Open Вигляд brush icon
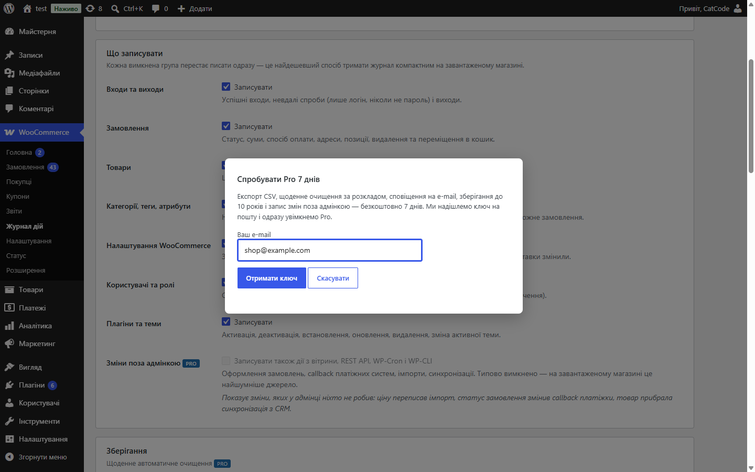The image size is (755, 472). [x=9, y=367]
